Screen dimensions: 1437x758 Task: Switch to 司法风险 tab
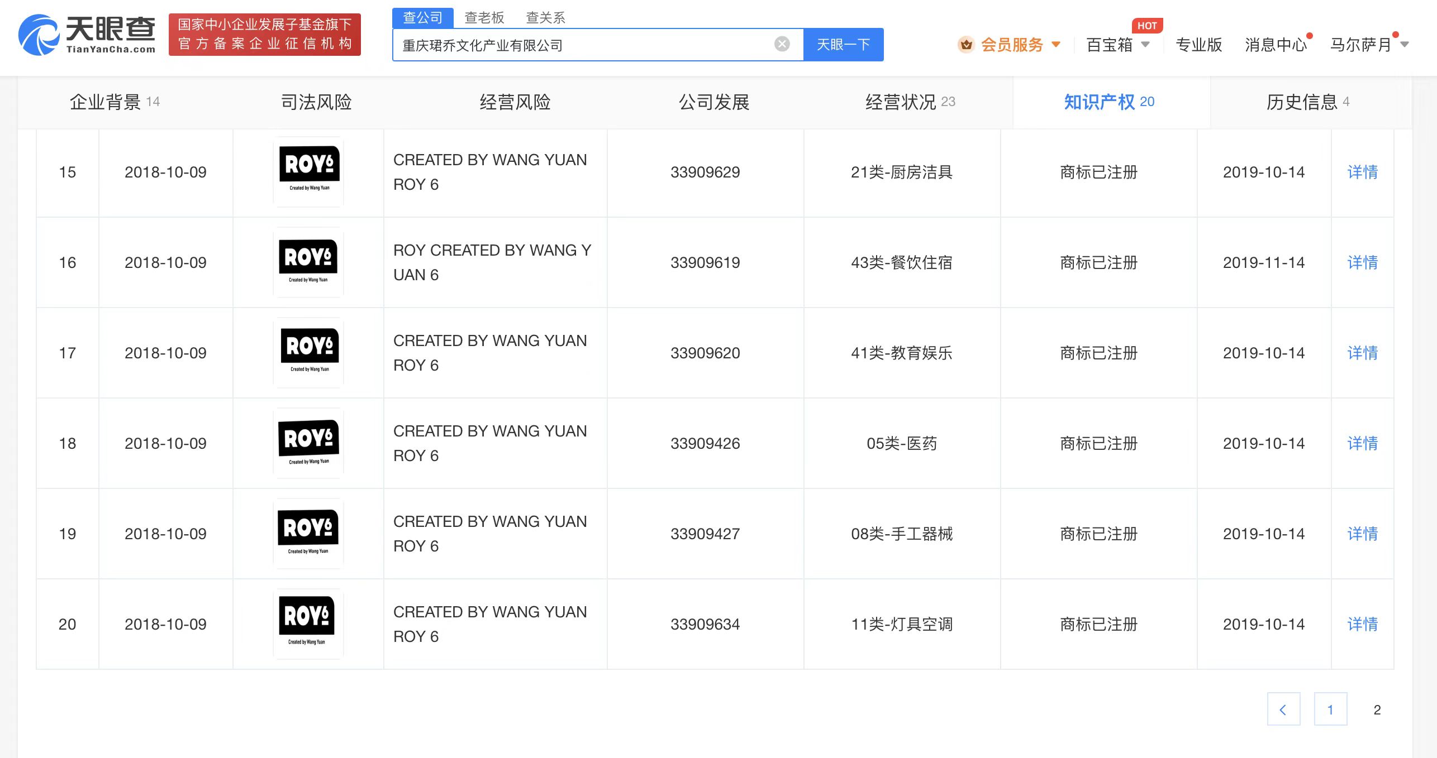(316, 102)
